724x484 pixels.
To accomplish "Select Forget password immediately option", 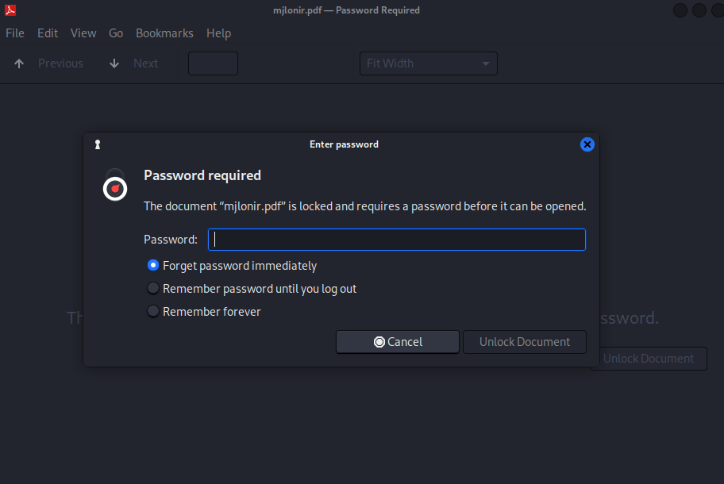I will tap(153, 266).
